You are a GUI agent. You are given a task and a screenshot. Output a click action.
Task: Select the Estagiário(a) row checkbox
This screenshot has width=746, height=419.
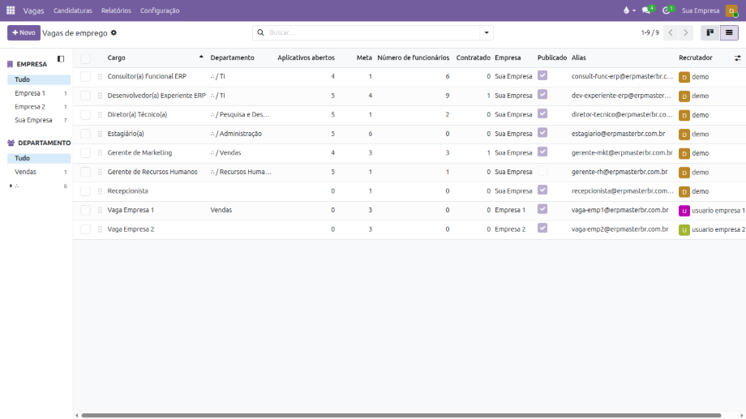[86, 134]
